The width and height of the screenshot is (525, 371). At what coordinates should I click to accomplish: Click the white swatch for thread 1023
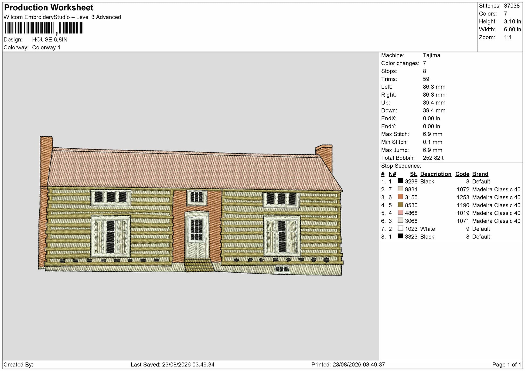400,228
